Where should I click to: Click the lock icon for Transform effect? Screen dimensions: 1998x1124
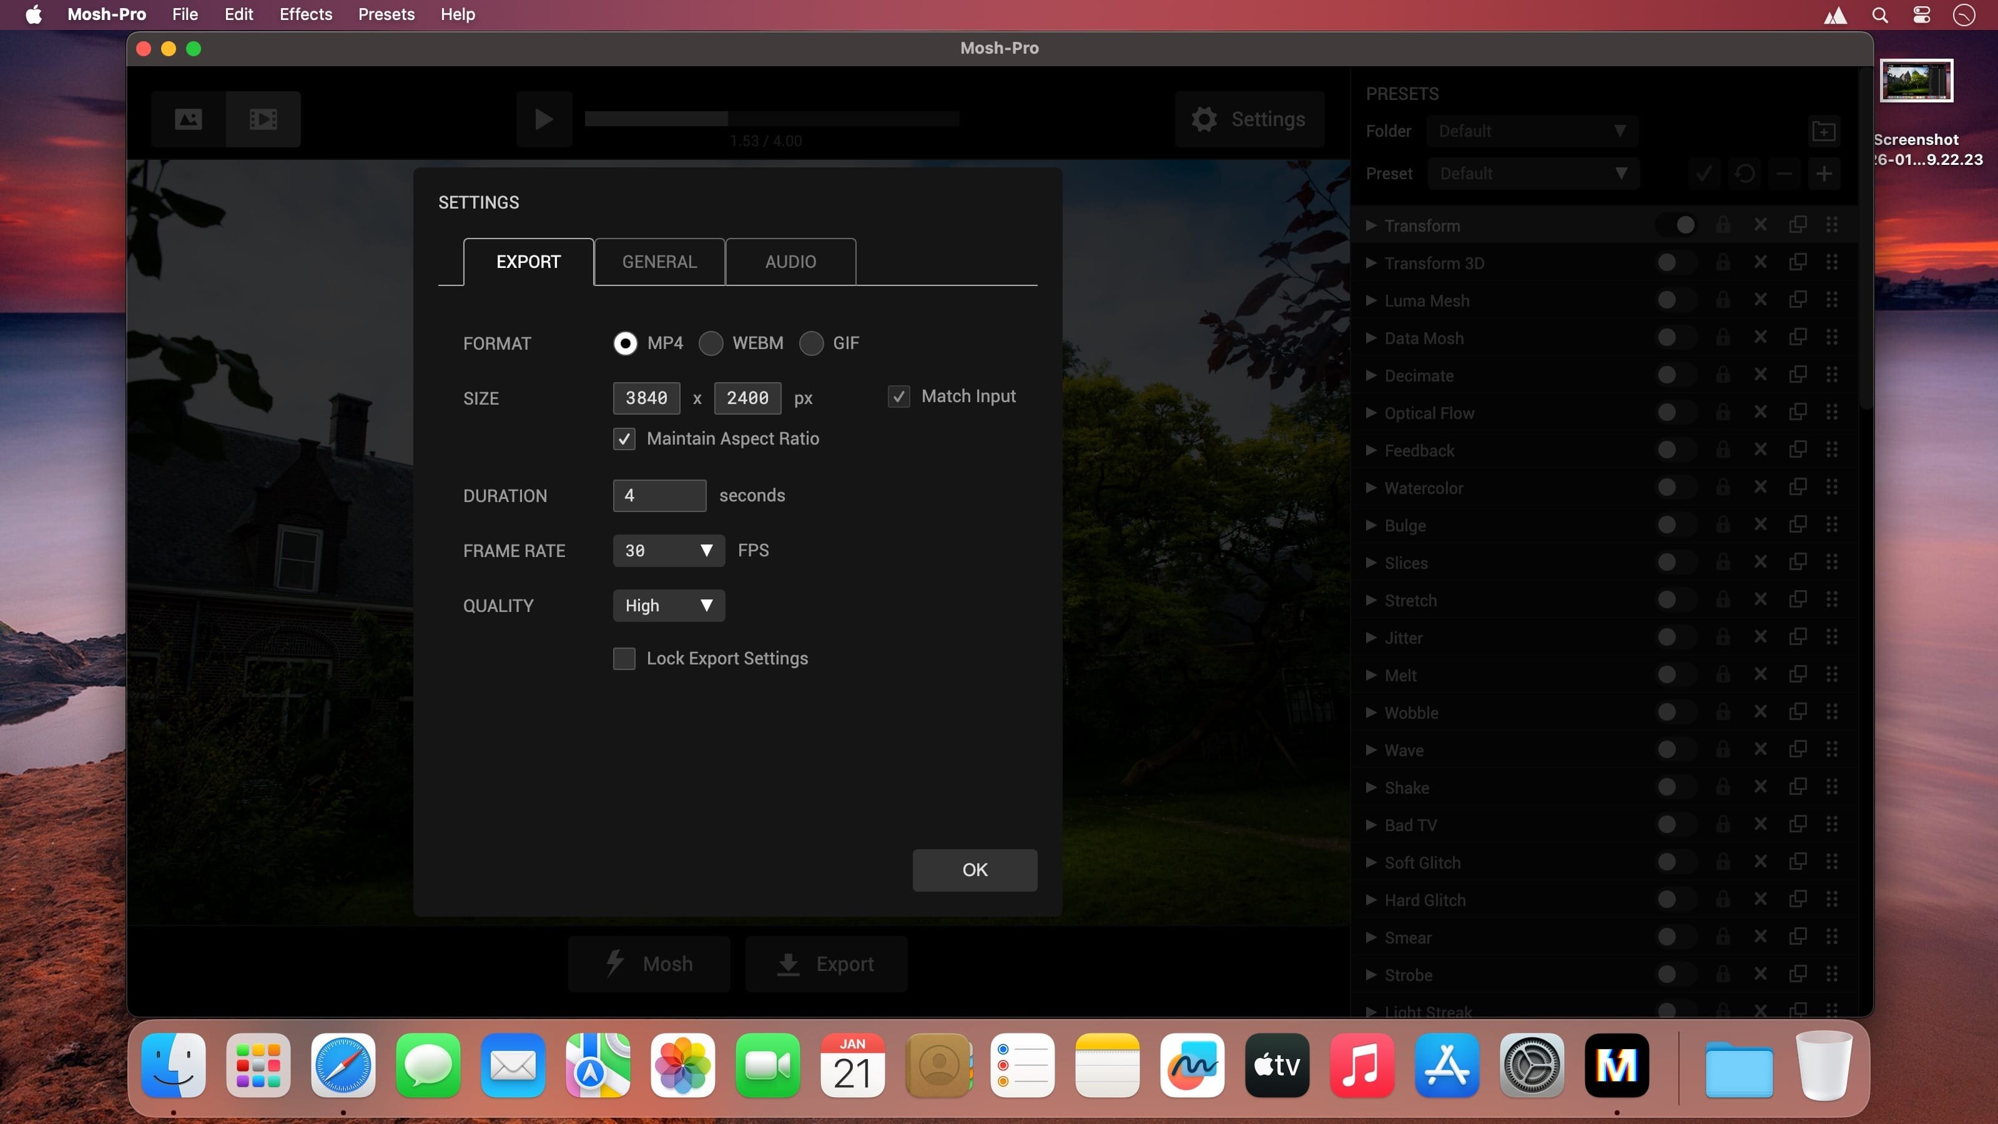(x=1723, y=225)
